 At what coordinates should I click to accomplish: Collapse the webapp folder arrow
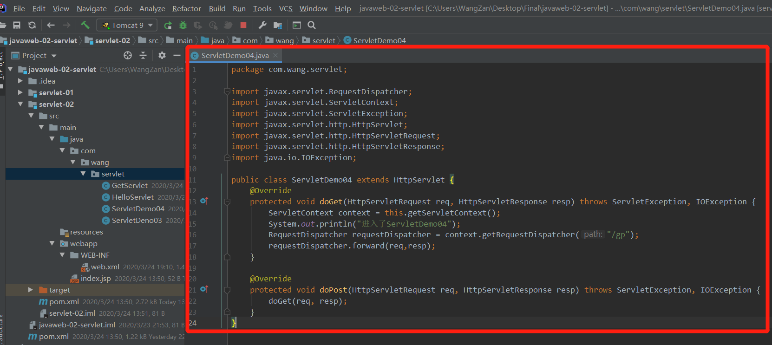point(52,243)
